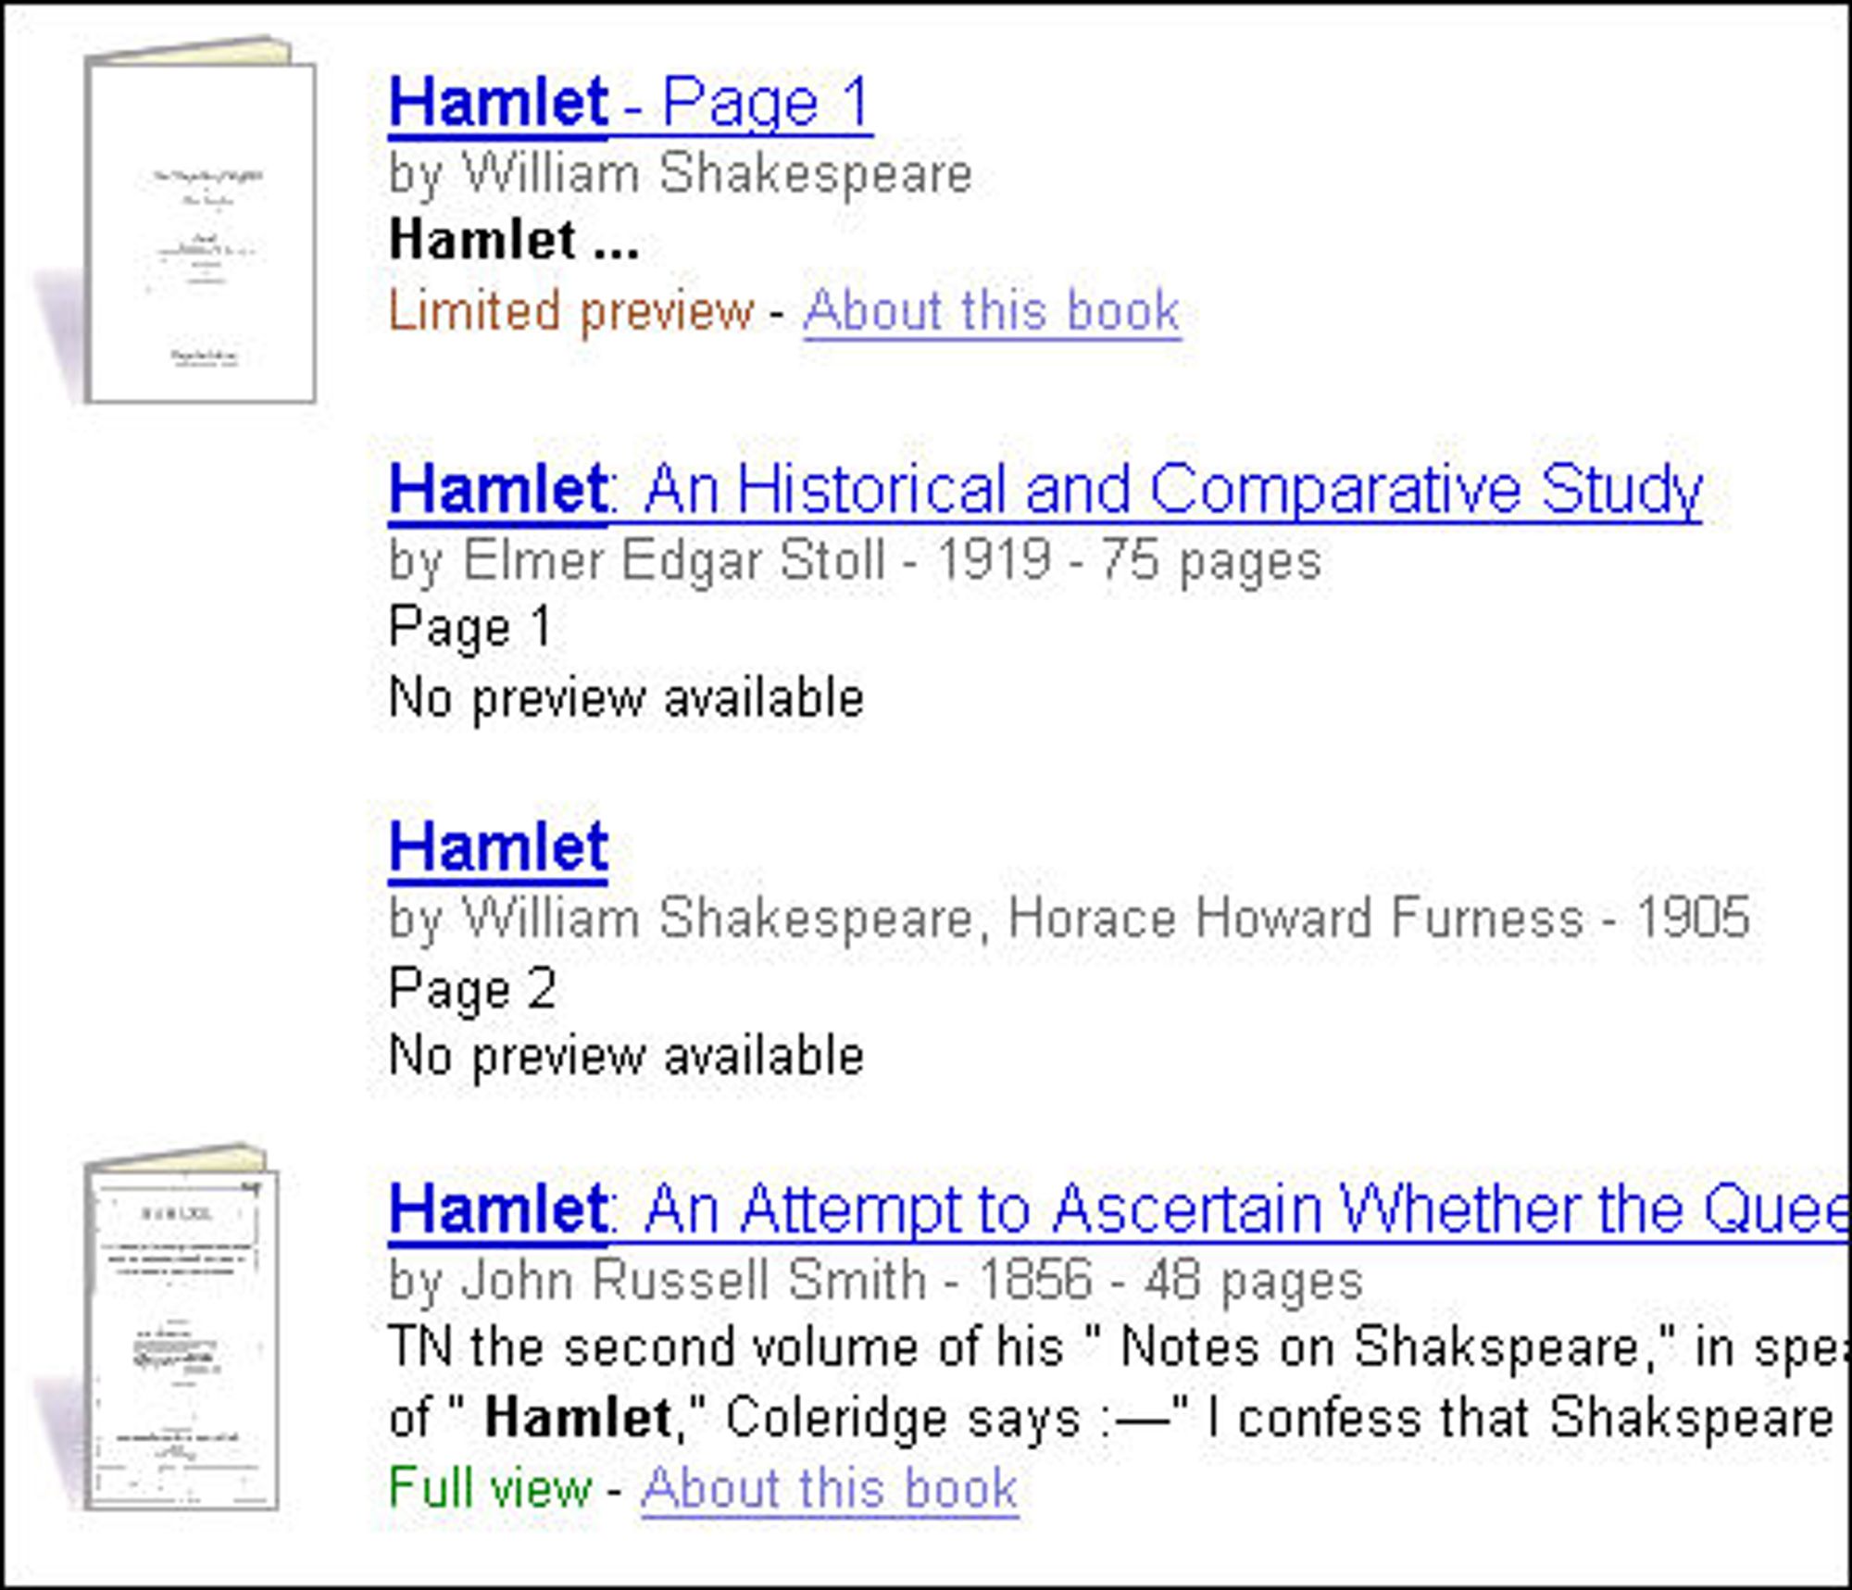Click 'No preview available' under Furness Hamlet

(x=626, y=1056)
